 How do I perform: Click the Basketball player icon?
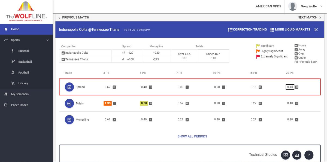(13, 62)
